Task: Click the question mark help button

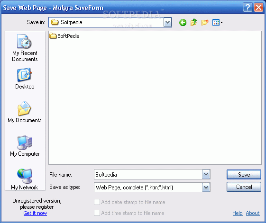Action: click(x=248, y=8)
